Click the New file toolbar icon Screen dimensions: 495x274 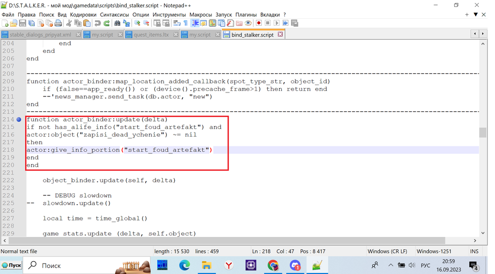tap(5, 23)
